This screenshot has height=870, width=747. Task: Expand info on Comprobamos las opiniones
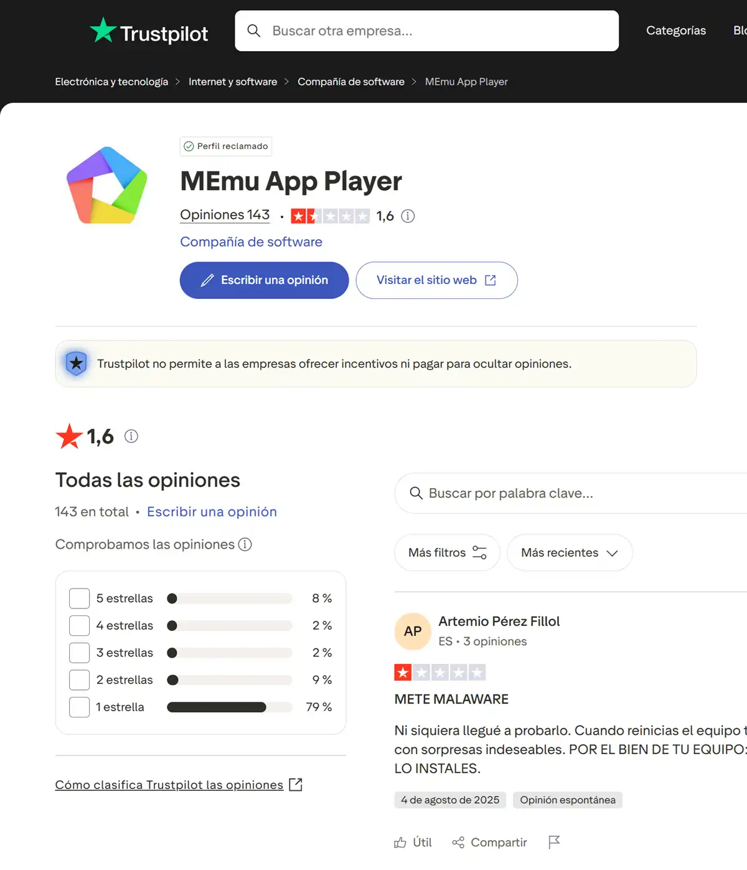[245, 544]
